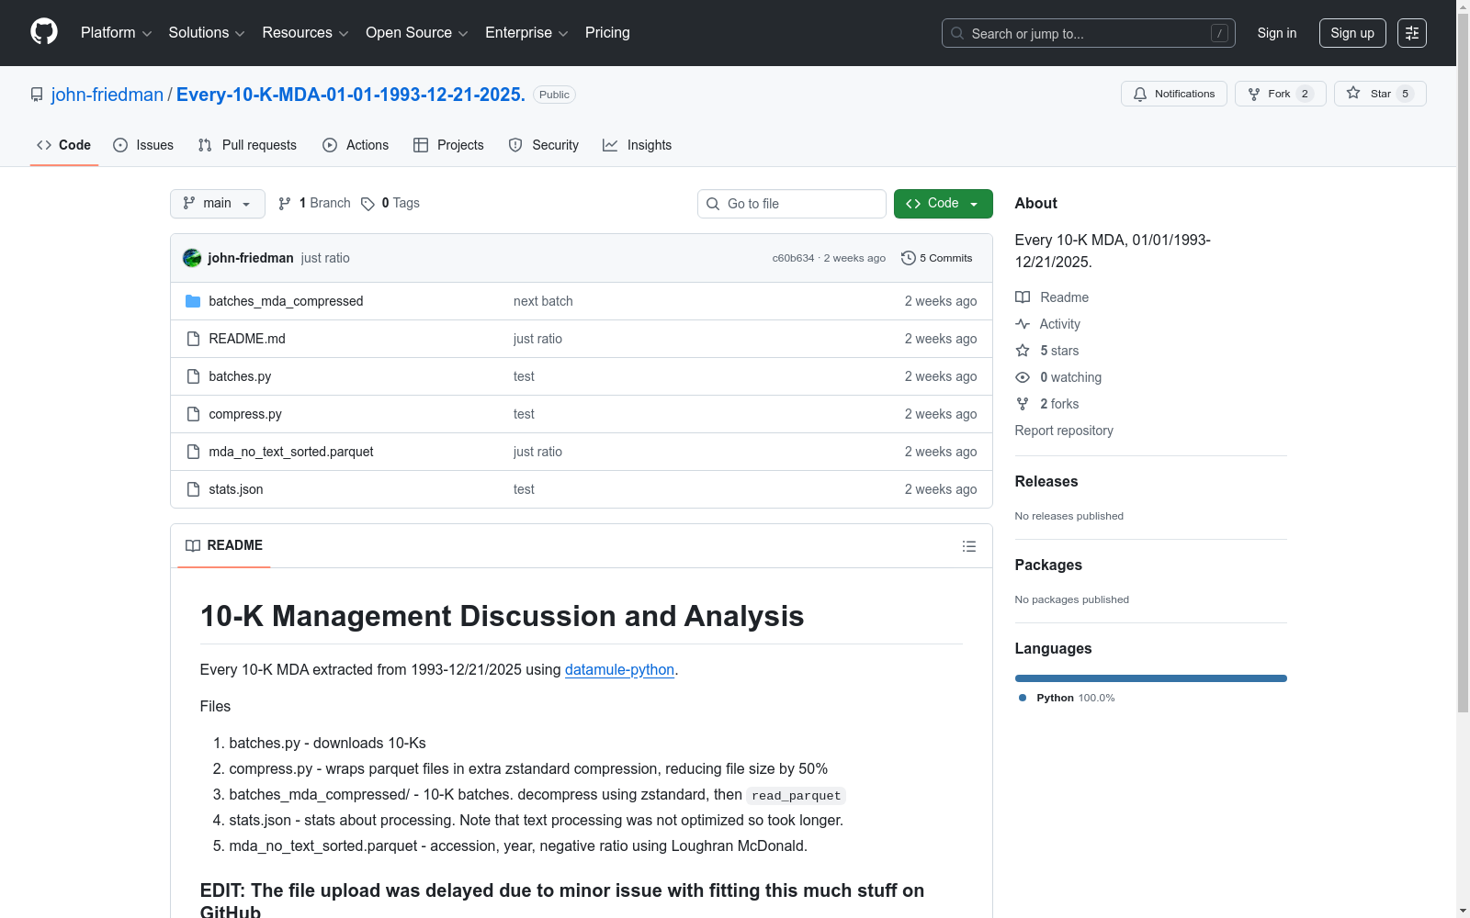Switch to the Projects tab
This screenshot has width=1470, height=918.
(x=448, y=145)
